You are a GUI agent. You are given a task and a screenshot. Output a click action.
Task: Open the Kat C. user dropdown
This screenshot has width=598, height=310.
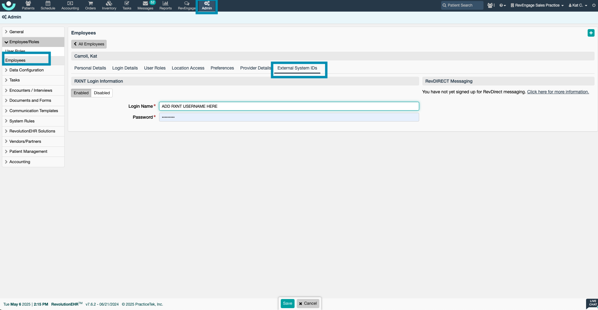(x=578, y=5)
